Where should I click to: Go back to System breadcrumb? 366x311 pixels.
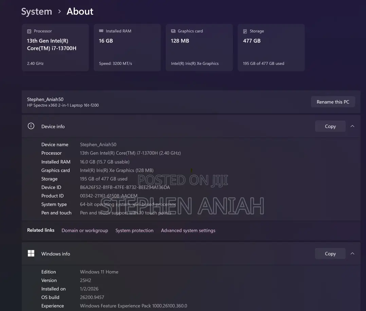pyautogui.click(x=37, y=12)
